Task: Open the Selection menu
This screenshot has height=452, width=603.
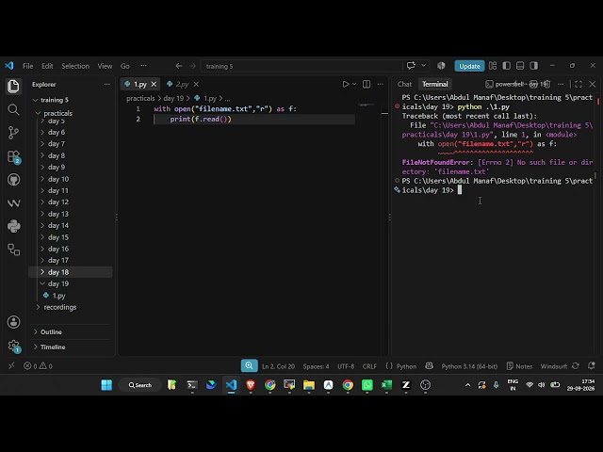Action: pos(75,66)
